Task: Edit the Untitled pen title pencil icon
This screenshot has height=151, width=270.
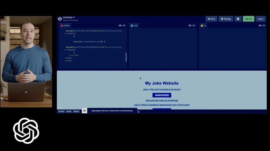Action: click(x=74, y=17)
